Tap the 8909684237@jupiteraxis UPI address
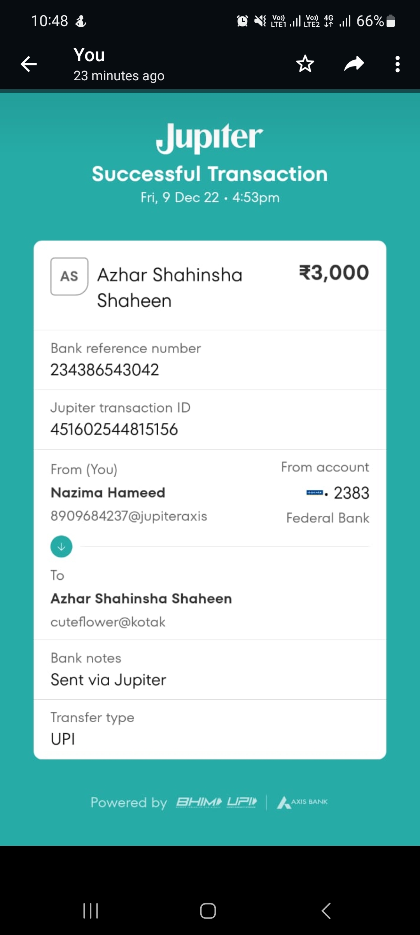The width and height of the screenshot is (420, 935). [x=129, y=516]
